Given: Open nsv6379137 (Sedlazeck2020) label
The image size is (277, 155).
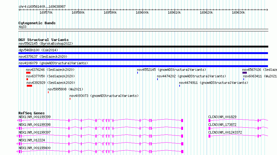Looking at the screenshot, I should pyautogui.click(x=43, y=57).
